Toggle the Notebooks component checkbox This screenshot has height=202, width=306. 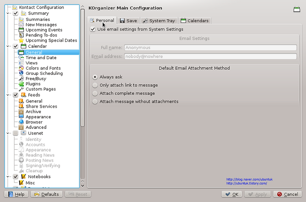16,176
